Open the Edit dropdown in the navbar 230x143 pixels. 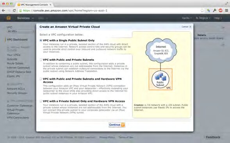pyautogui.click(x=43, y=18)
